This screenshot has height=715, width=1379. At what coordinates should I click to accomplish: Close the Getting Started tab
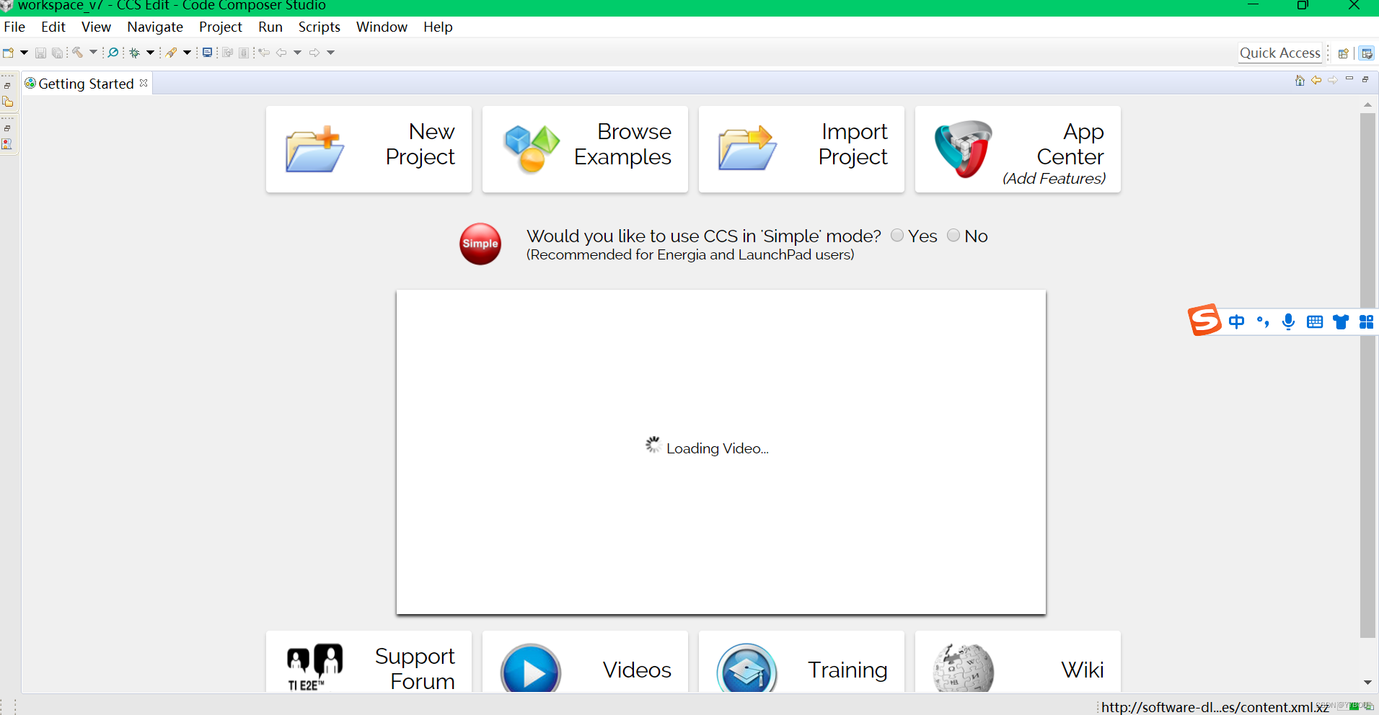[x=144, y=83]
